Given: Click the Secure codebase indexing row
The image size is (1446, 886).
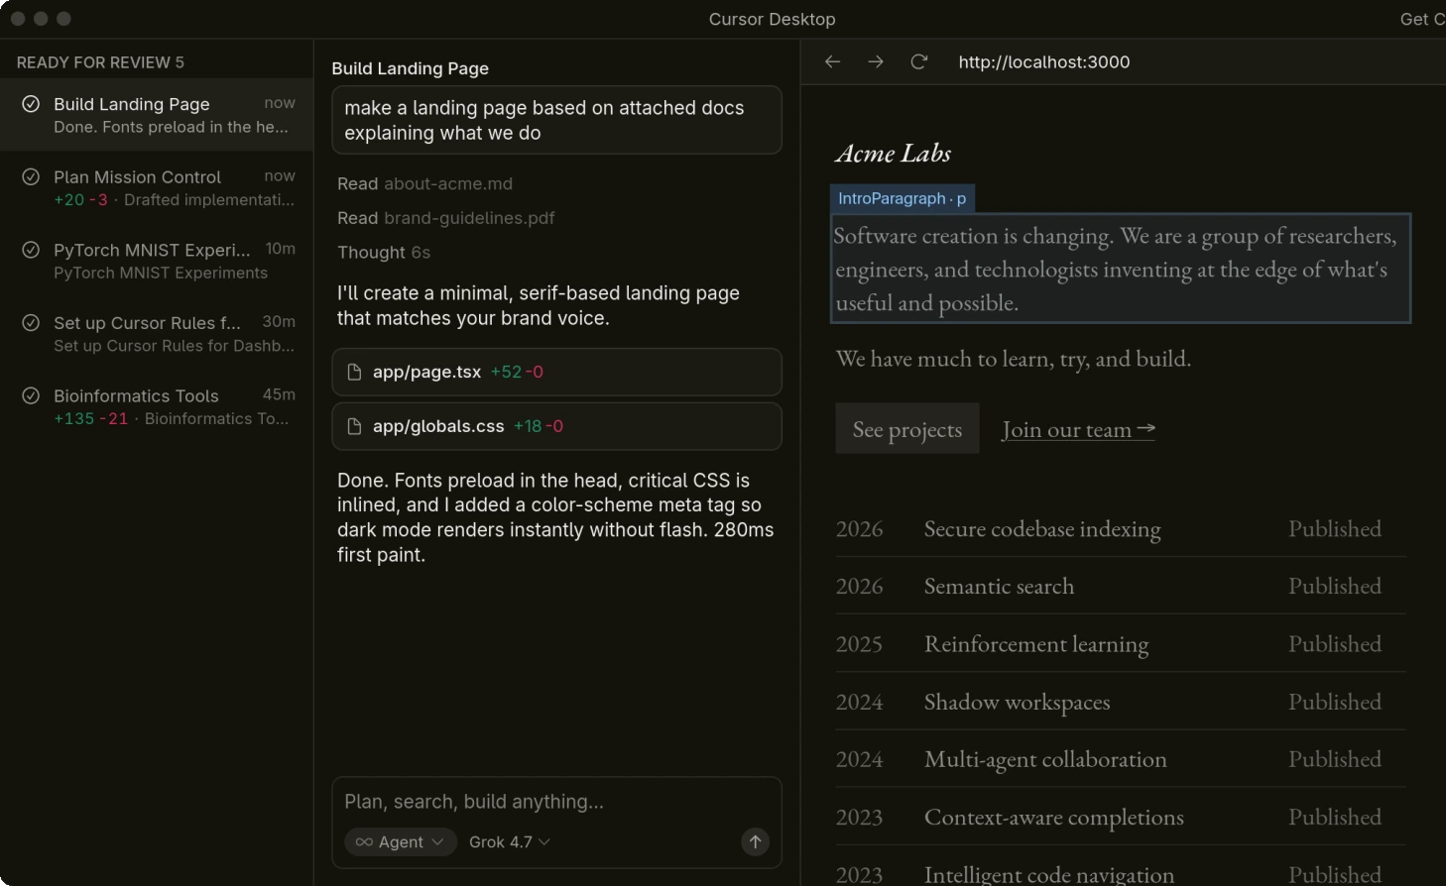Looking at the screenshot, I should pos(1121,529).
